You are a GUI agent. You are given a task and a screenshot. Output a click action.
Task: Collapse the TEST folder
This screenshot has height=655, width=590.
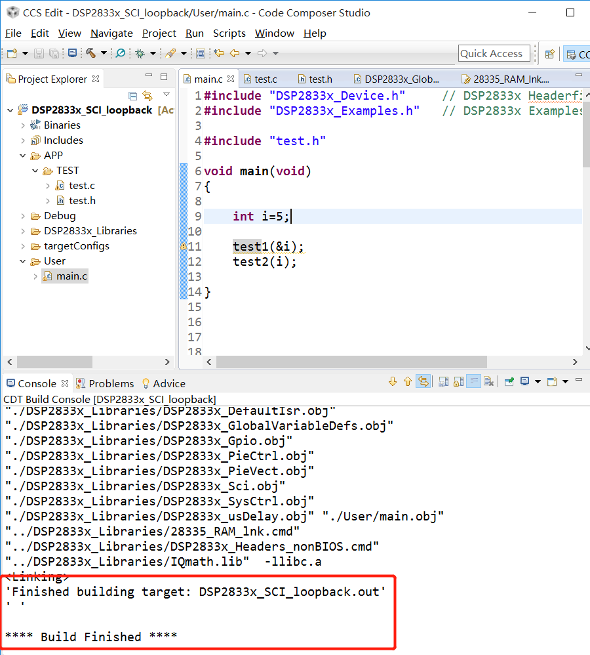pos(35,171)
